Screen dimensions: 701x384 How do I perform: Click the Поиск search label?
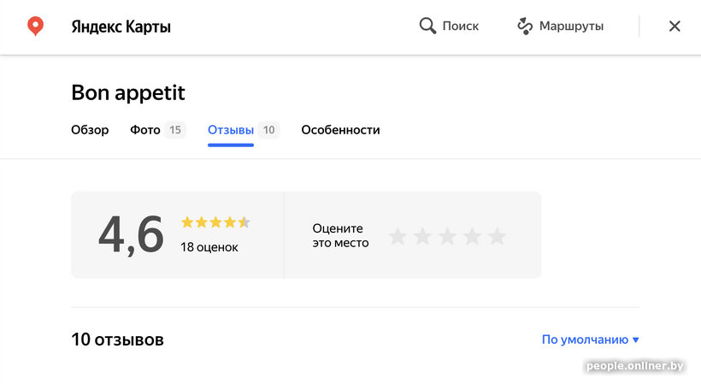click(461, 27)
